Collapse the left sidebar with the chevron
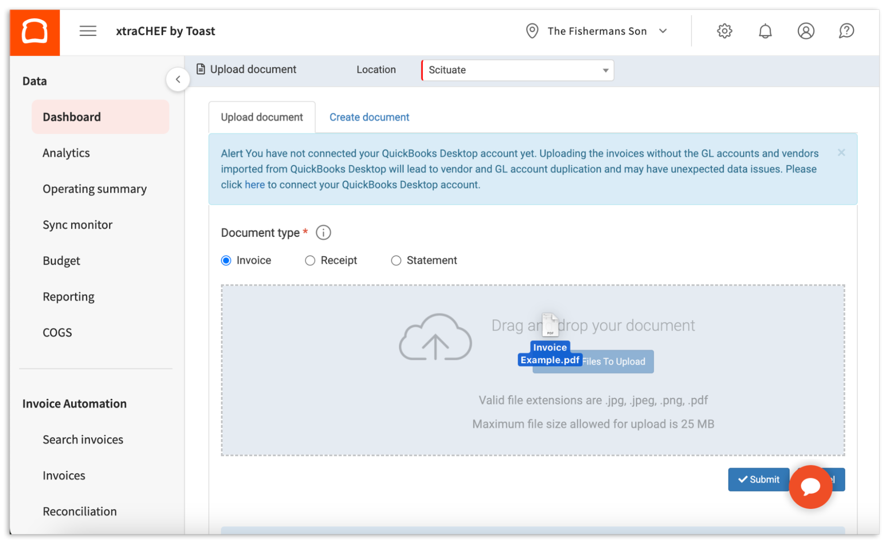The width and height of the screenshot is (889, 544). point(178,79)
